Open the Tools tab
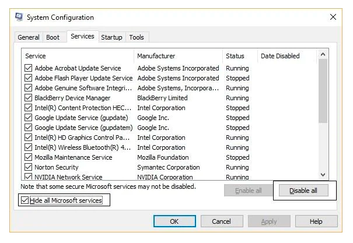This screenshot has height=243, width=353. pyautogui.click(x=137, y=37)
